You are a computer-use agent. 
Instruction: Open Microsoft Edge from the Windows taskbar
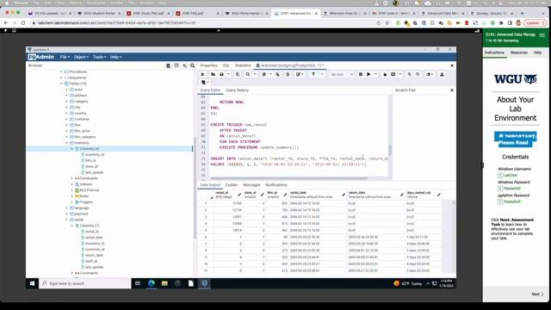152,283
